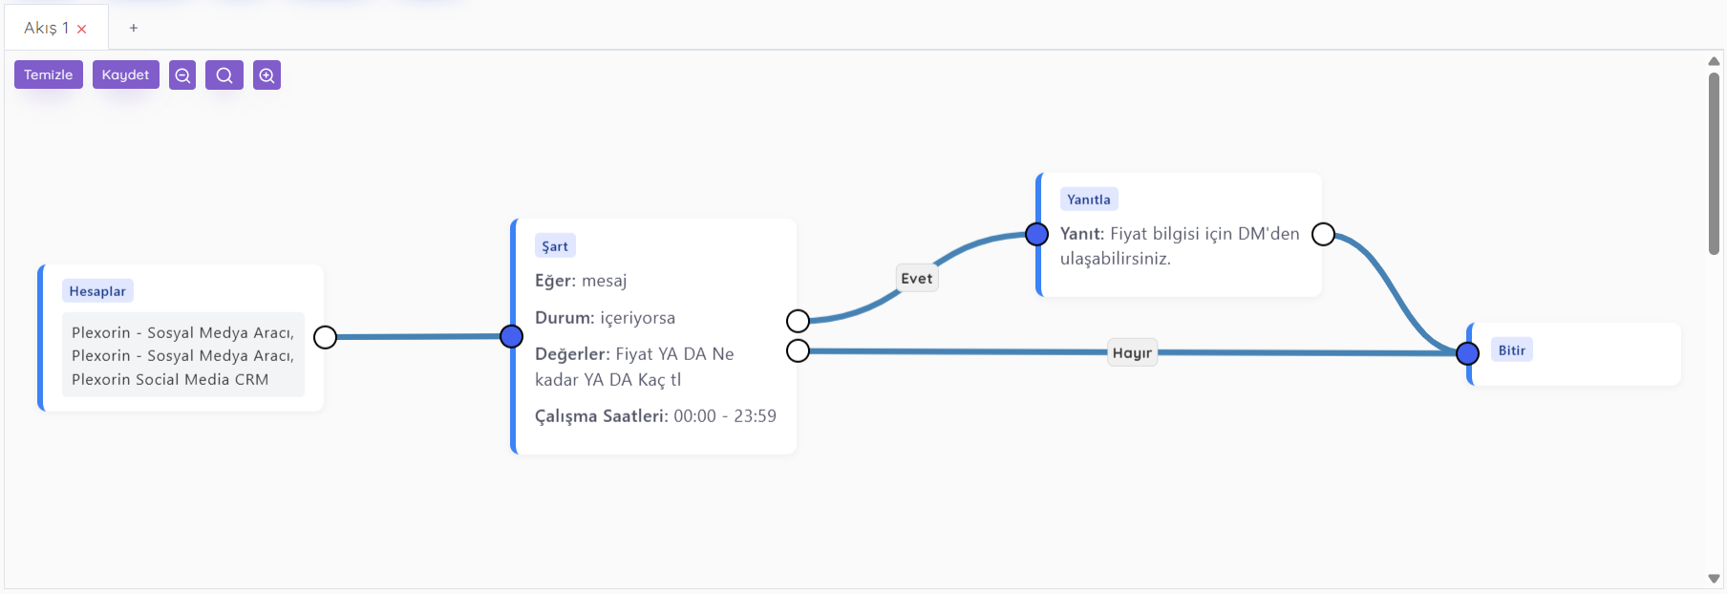This screenshot has width=1727, height=594.
Task: Click the zoom out magnifier icon
Action: [182, 75]
